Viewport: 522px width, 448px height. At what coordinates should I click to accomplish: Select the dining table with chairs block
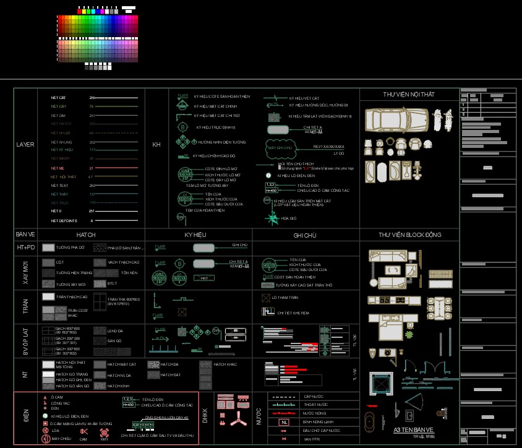coord(439,308)
